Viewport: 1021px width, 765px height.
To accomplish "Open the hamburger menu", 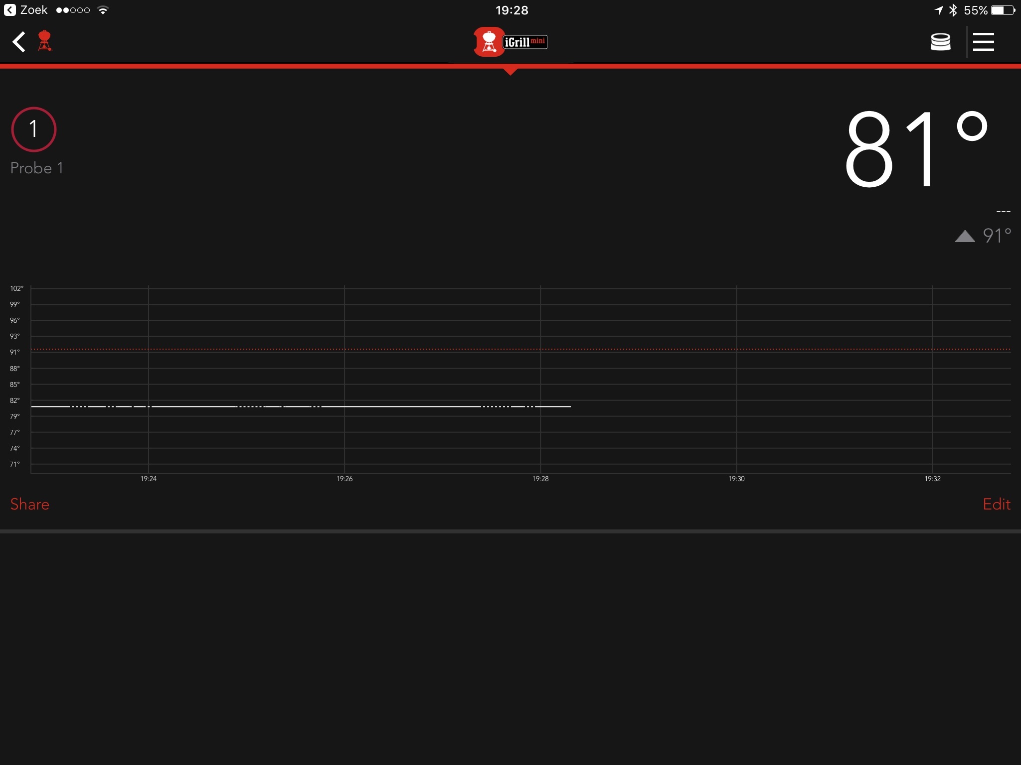I will tap(983, 42).
